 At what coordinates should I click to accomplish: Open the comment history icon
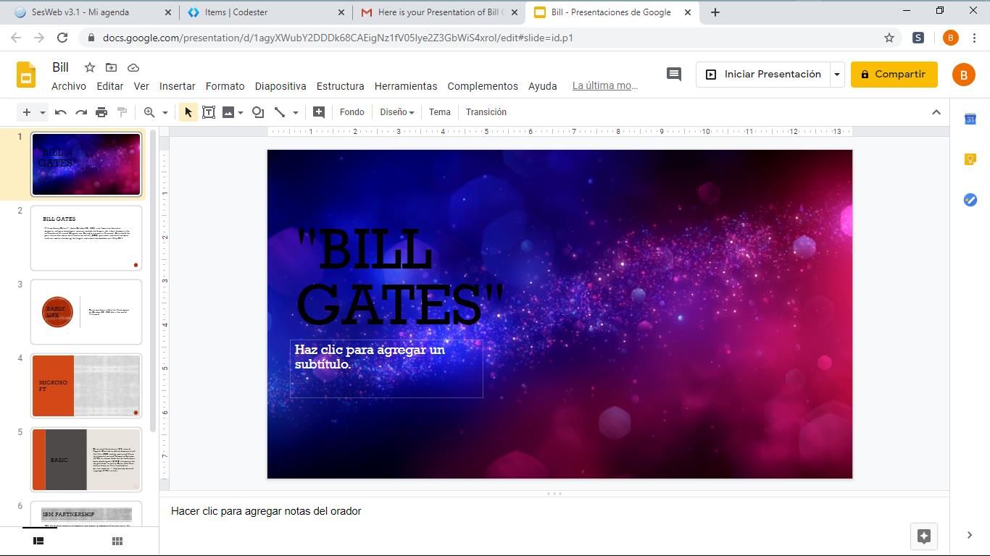674,74
